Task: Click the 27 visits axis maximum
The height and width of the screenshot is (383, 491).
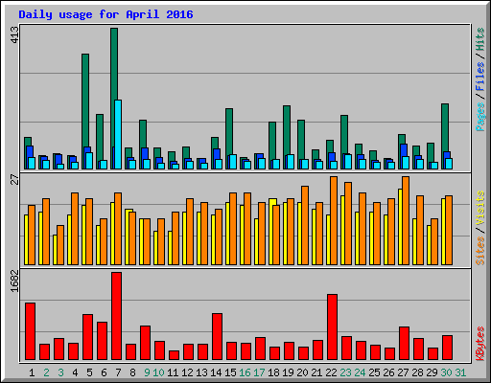Action: point(15,180)
